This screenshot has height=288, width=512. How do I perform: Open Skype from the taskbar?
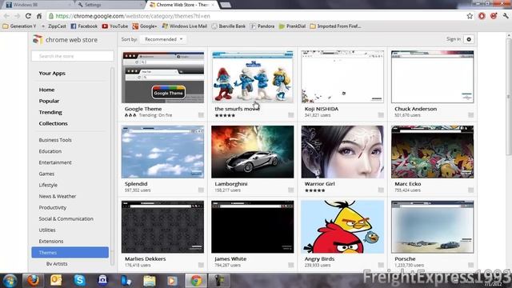click(x=79, y=281)
